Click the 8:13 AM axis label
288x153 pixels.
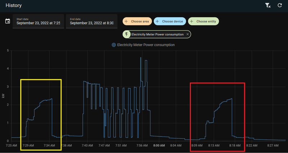[x=214, y=146]
